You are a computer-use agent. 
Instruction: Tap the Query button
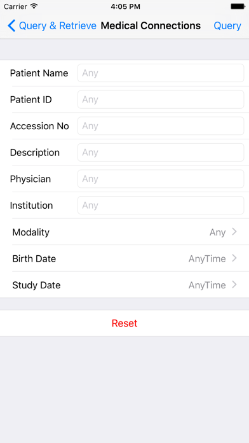(227, 25)
